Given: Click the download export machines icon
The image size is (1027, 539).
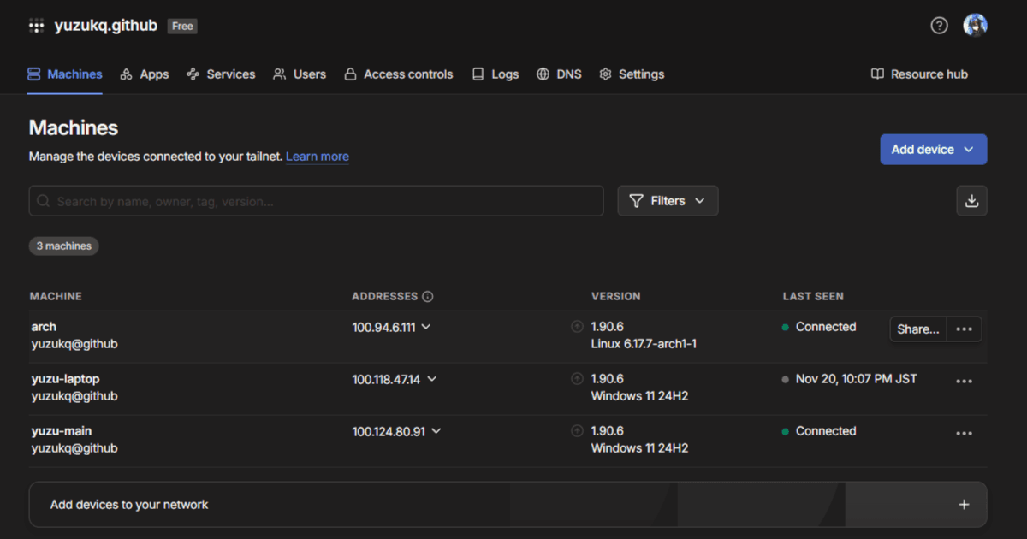Looking at the screenshot, I should tap(971, 201).
